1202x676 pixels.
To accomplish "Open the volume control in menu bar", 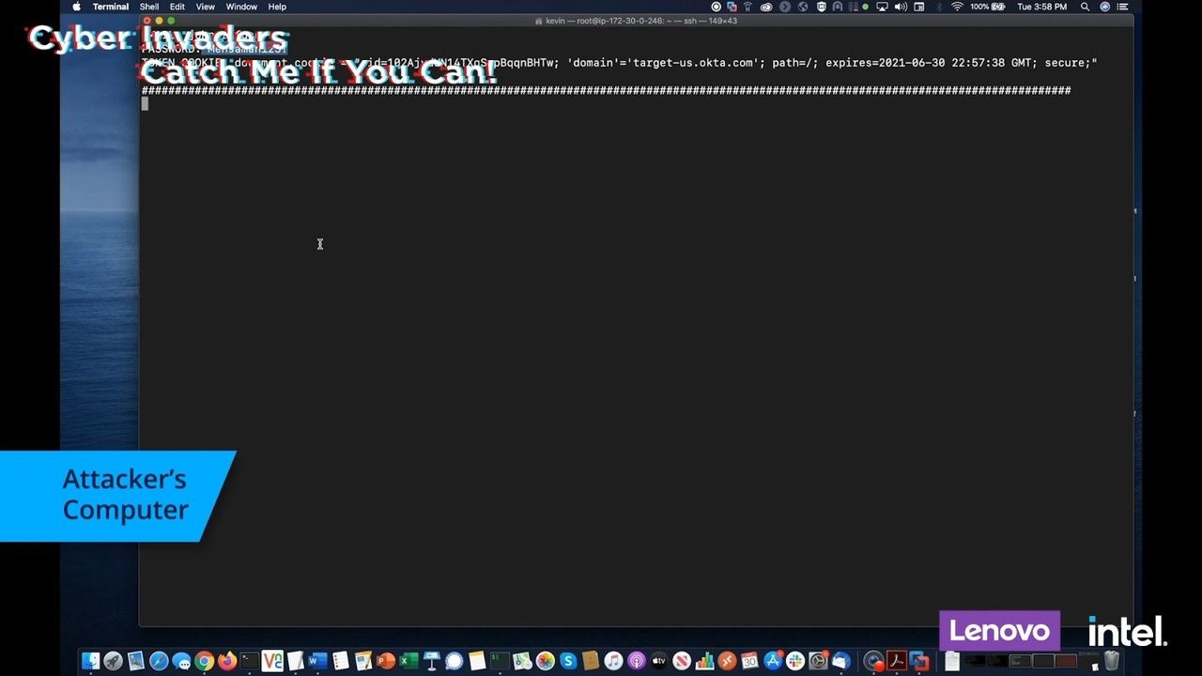I will coord(901,7).
